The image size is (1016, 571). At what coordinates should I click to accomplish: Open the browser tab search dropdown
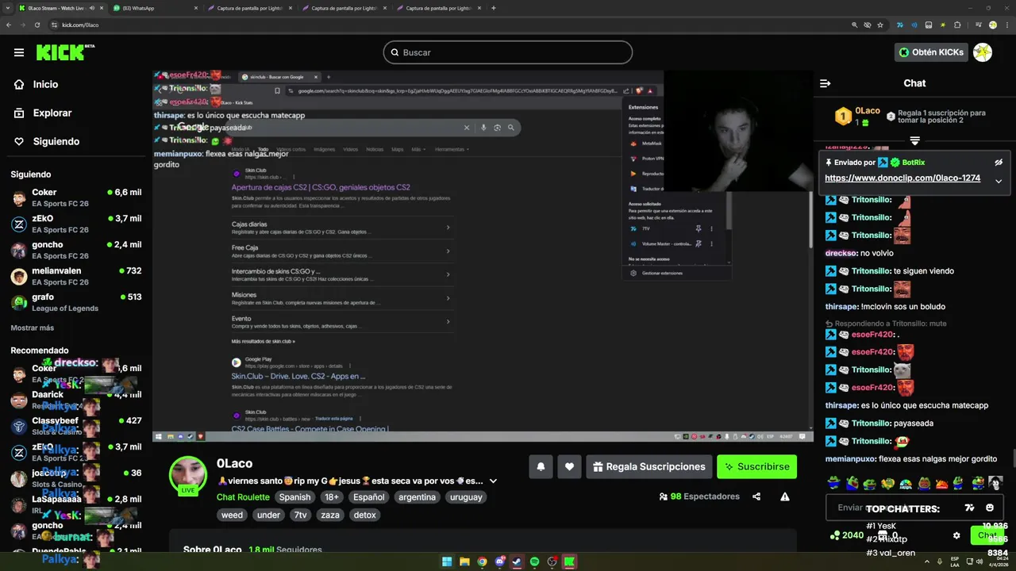[x=8, y=8]
